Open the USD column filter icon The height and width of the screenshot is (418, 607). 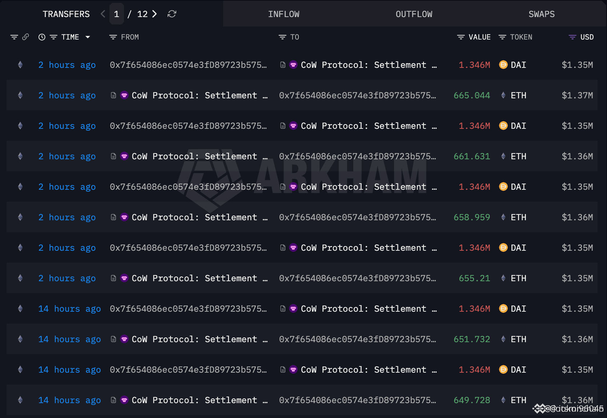[x=572, y=37]
